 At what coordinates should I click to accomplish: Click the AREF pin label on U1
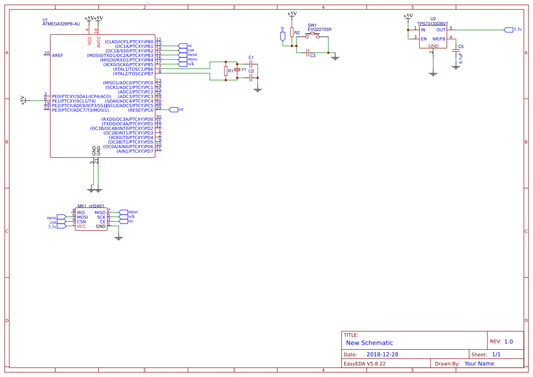pyautogui.click(x=58, y=55)
